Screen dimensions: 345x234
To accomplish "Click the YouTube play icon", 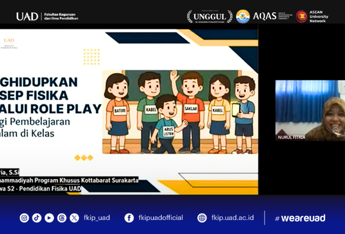I will pos(49,218).
